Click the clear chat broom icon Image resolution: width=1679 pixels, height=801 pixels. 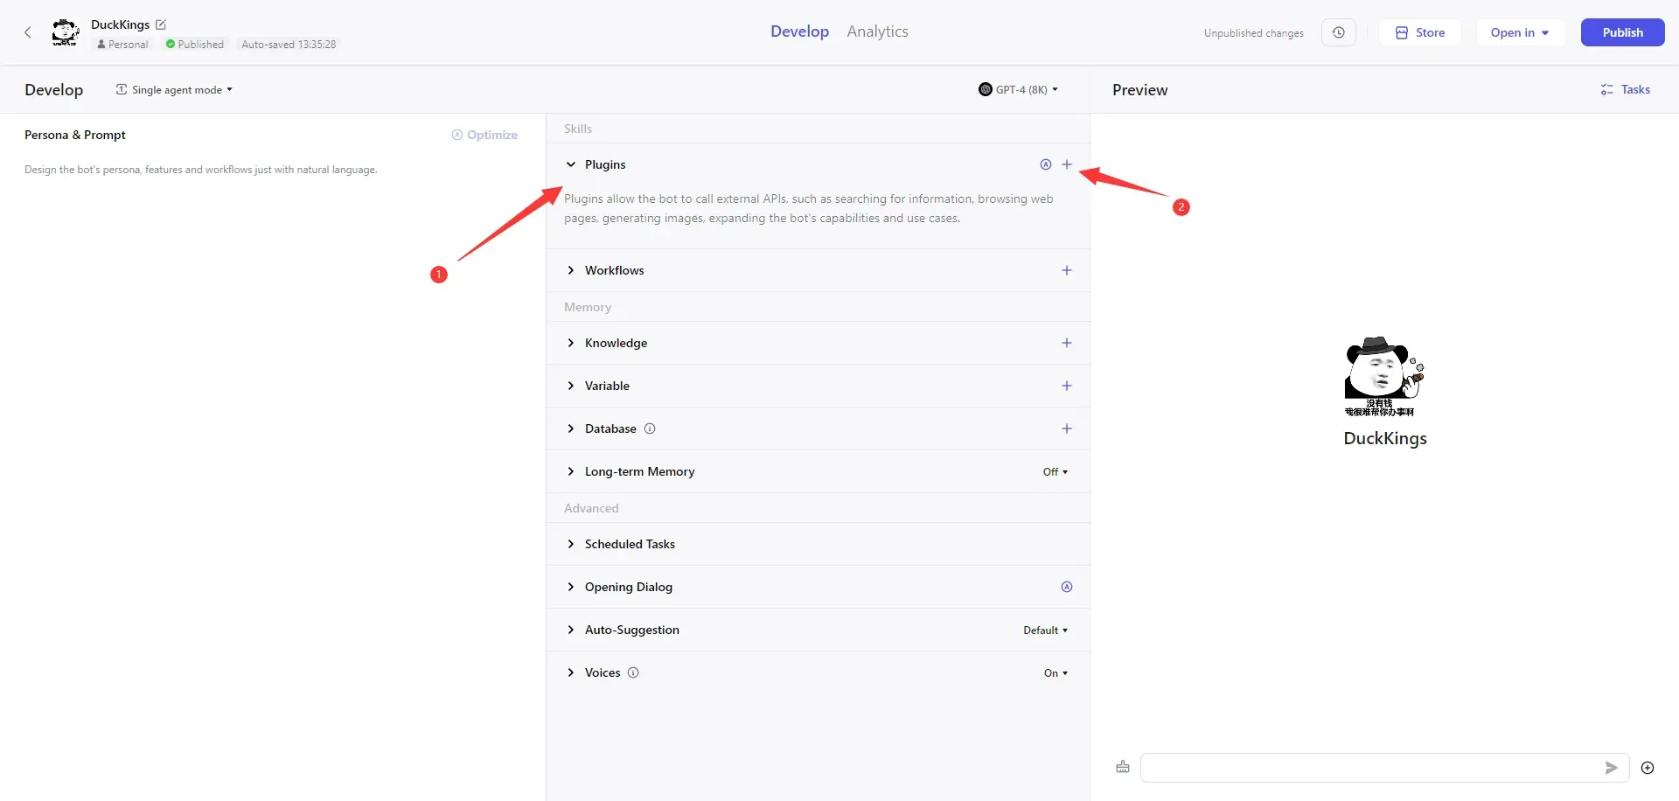tap(1123, 767)
